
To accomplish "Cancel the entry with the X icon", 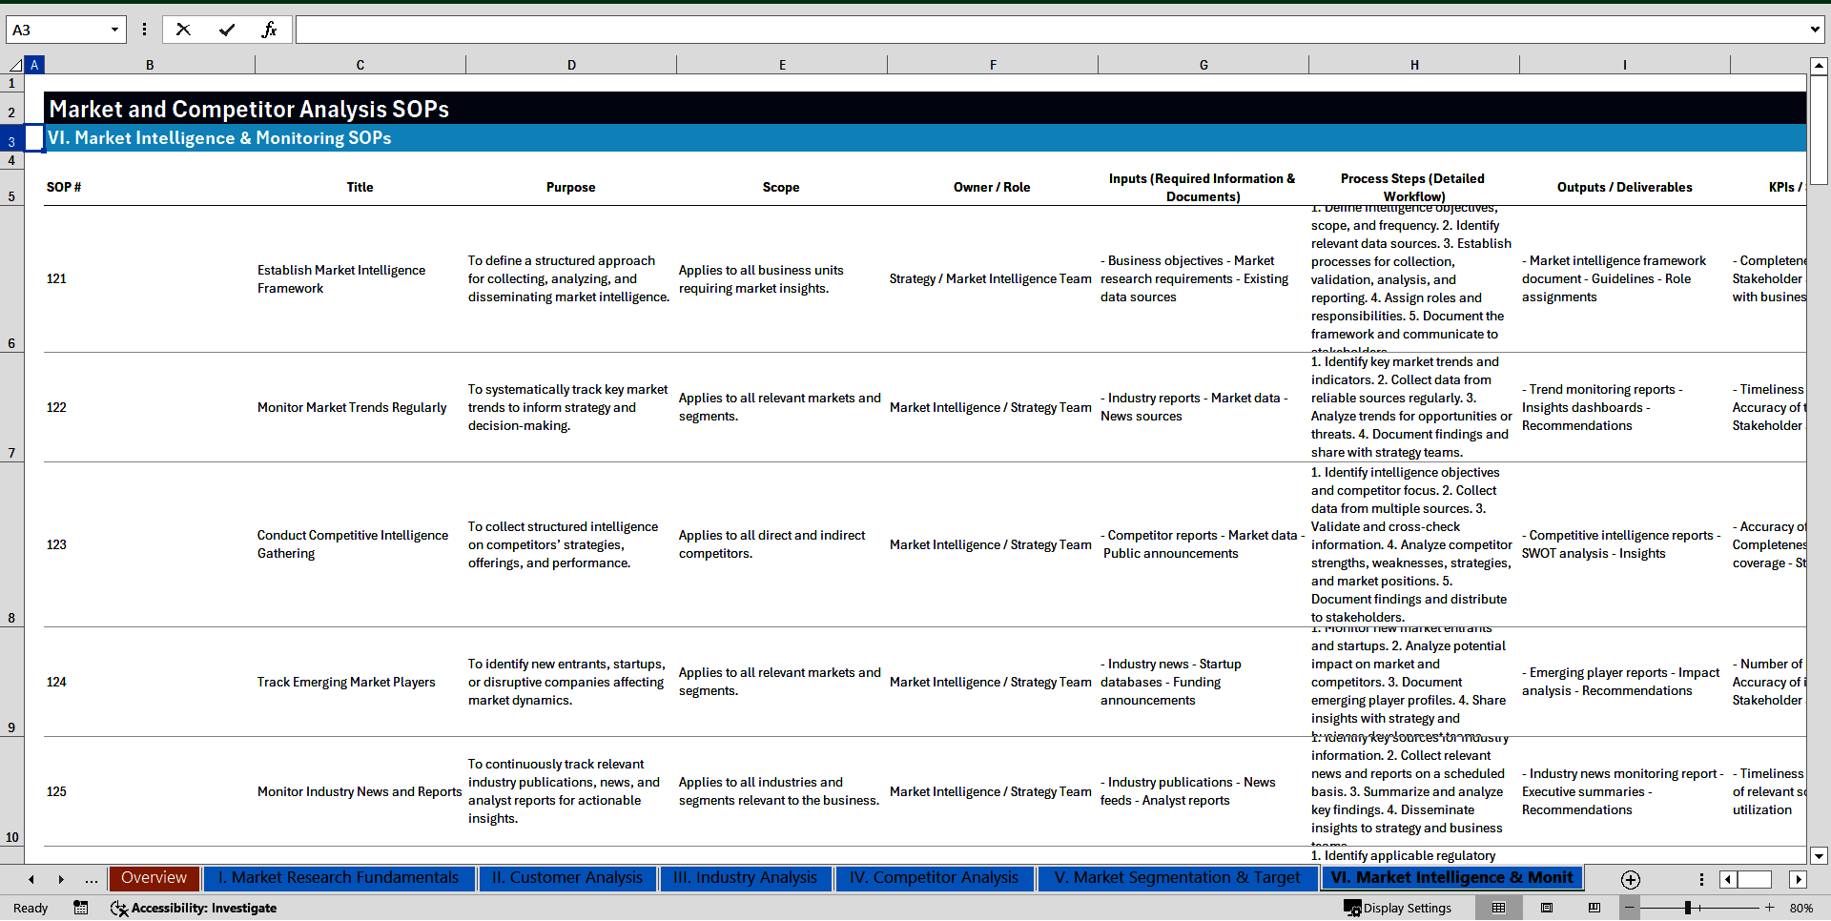I will 183,30.
